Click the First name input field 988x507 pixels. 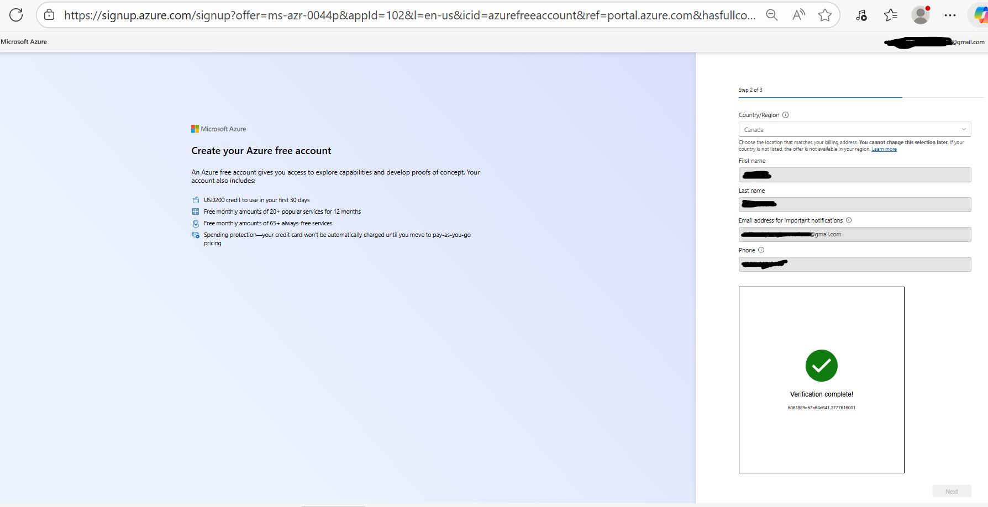tap(854, 175)
